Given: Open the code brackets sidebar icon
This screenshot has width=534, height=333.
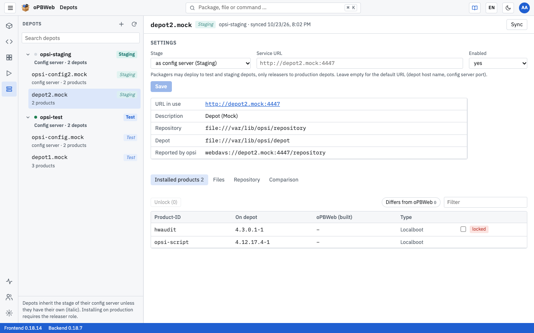Looking at the screenshot, I should point(9,42).
